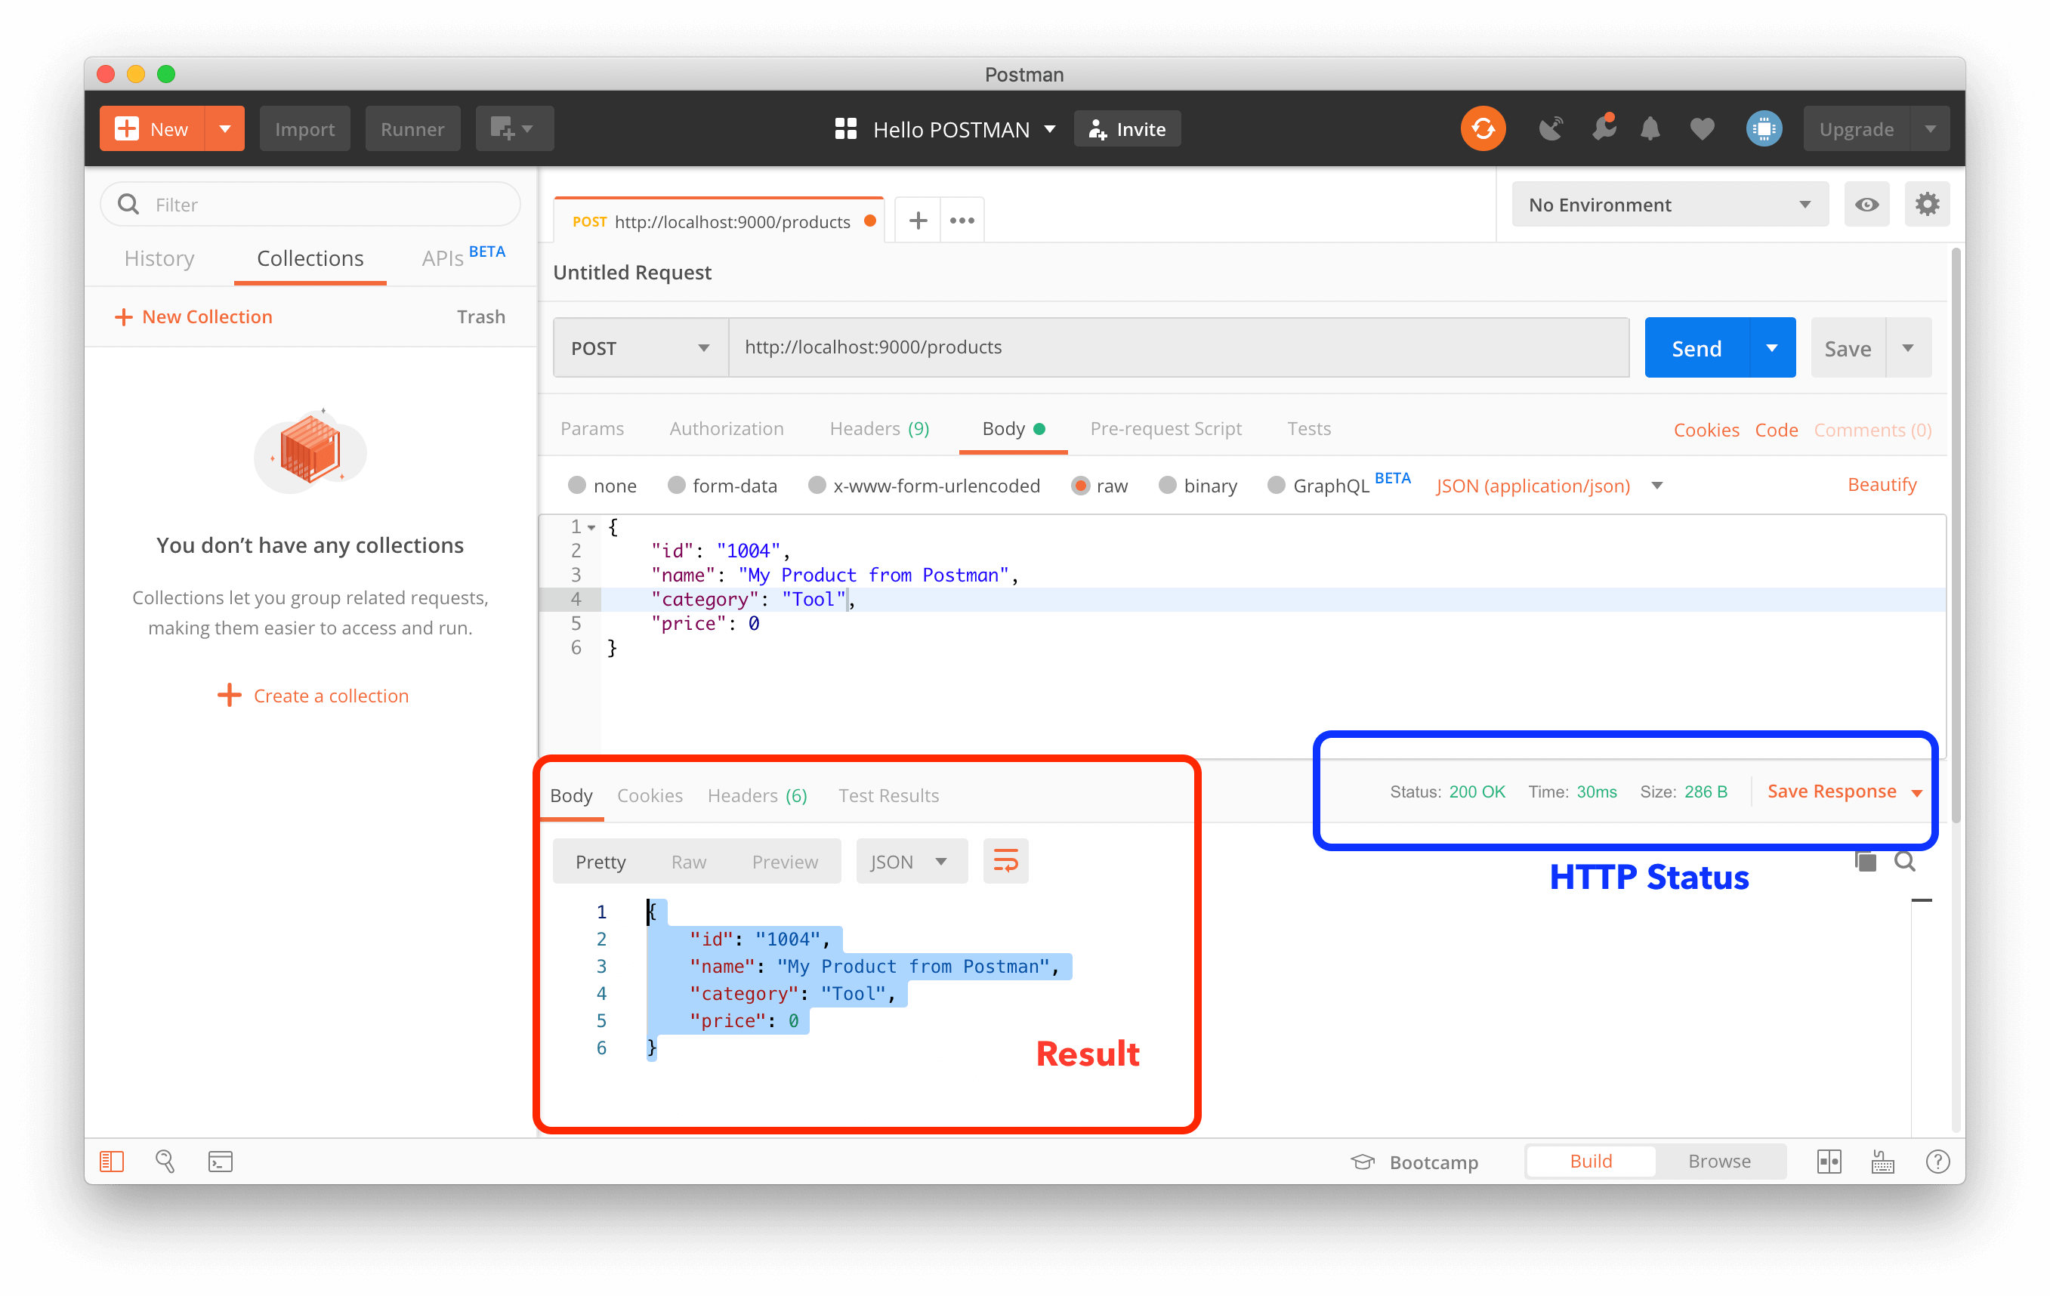Open keyboard shortcuts icon

(1882, 1161)
